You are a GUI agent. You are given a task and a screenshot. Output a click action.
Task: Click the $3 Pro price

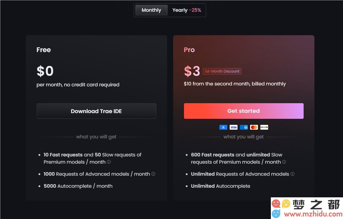pyautogui.click(x=192, y=71)
